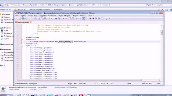Open the Синтаксис menu
The width and height of the screenshot is (172, 96).
tap(52, 16)
